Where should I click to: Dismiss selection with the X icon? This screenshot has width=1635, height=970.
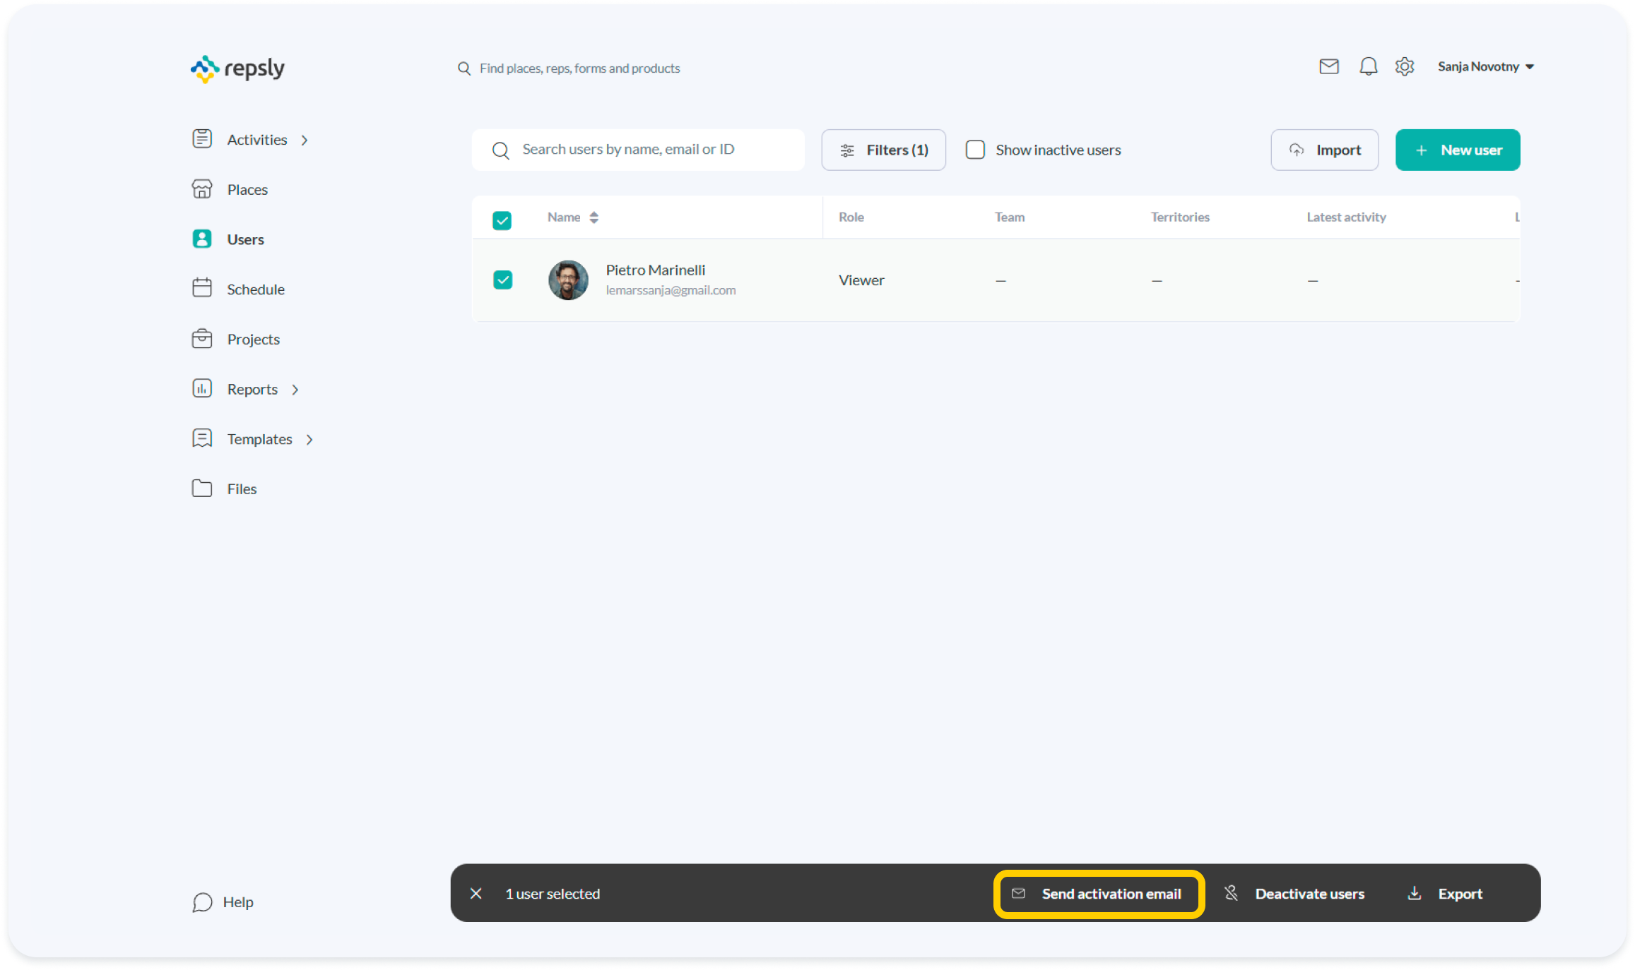tap(476, 894)
